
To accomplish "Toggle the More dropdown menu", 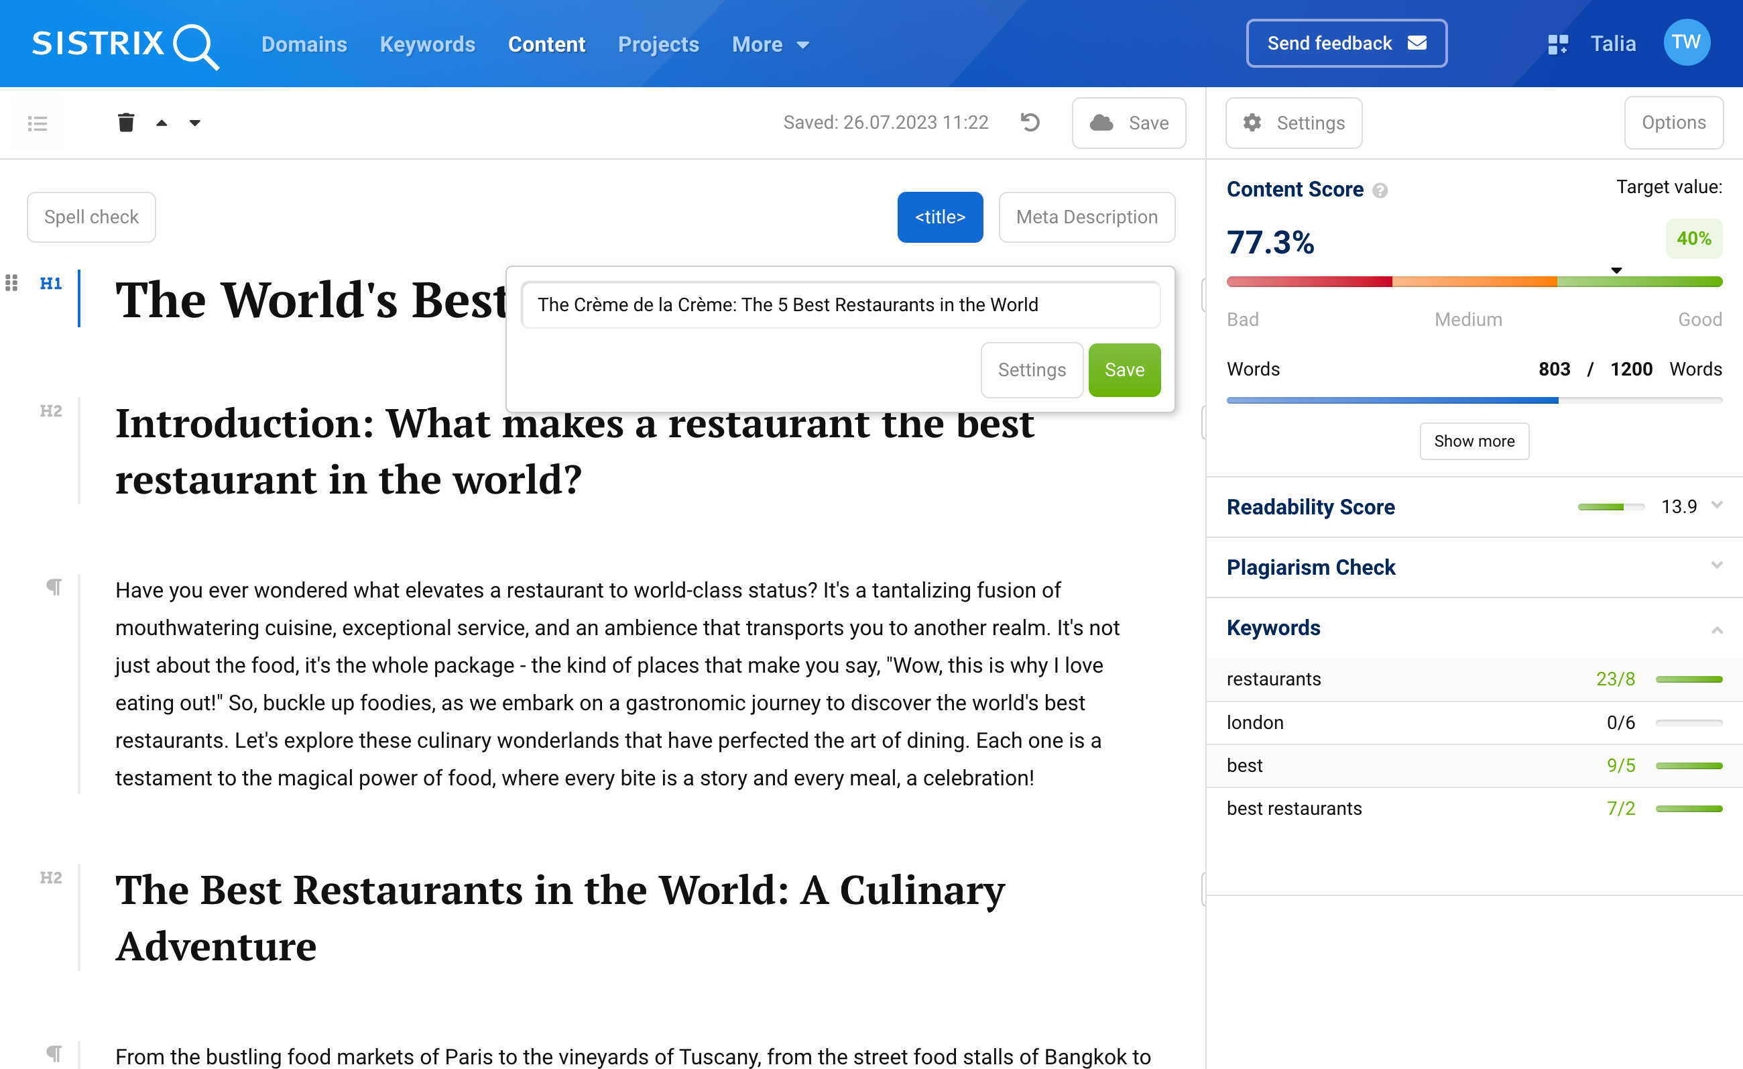I will 768,44.
